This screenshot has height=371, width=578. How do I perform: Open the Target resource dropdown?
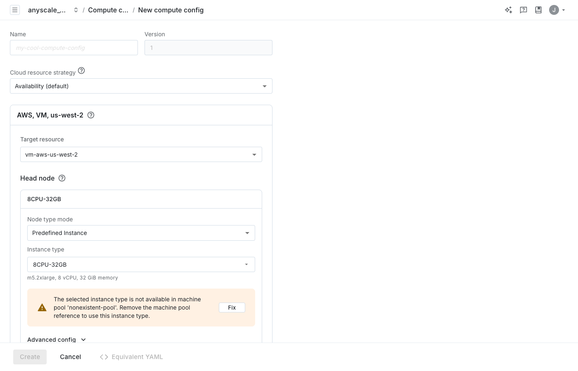coord(141,155)
